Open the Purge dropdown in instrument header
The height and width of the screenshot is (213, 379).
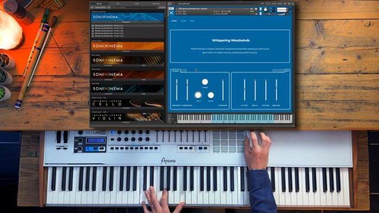pyautogui.click(x=252, y=11)
